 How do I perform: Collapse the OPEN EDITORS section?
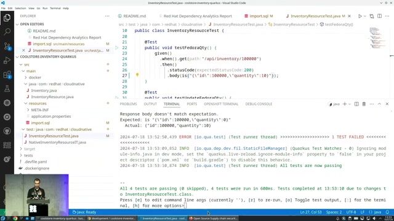pos(32,25)
